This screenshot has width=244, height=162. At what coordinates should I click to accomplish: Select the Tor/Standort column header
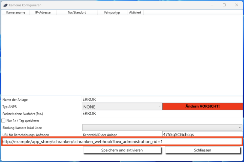coord(77,13)
